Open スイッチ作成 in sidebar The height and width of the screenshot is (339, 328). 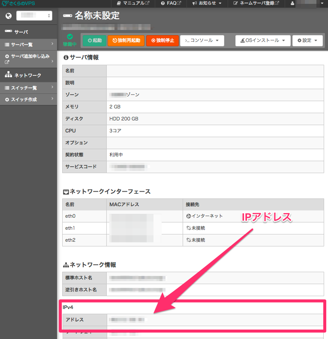(x=28, y=99)
